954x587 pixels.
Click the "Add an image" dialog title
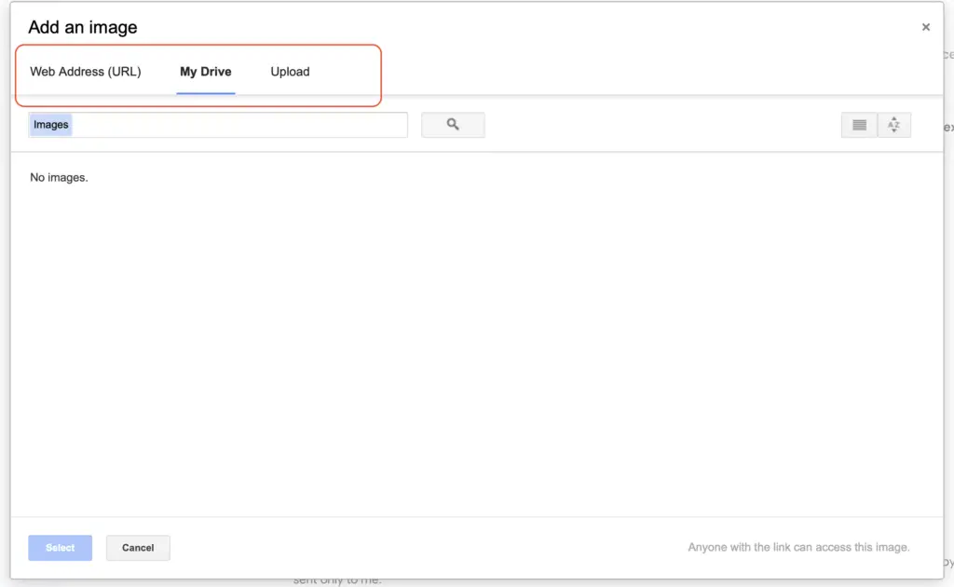coord(83,27)
